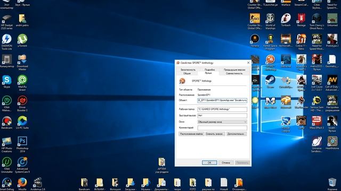Screen dimensions: 341x191
Task: Click the Расположение файла button
Action: pos(191,134)
